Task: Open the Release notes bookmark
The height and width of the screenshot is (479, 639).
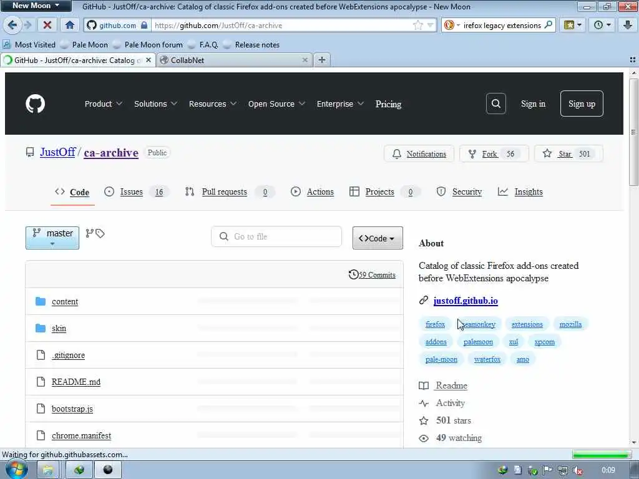Action: point(252,45)
